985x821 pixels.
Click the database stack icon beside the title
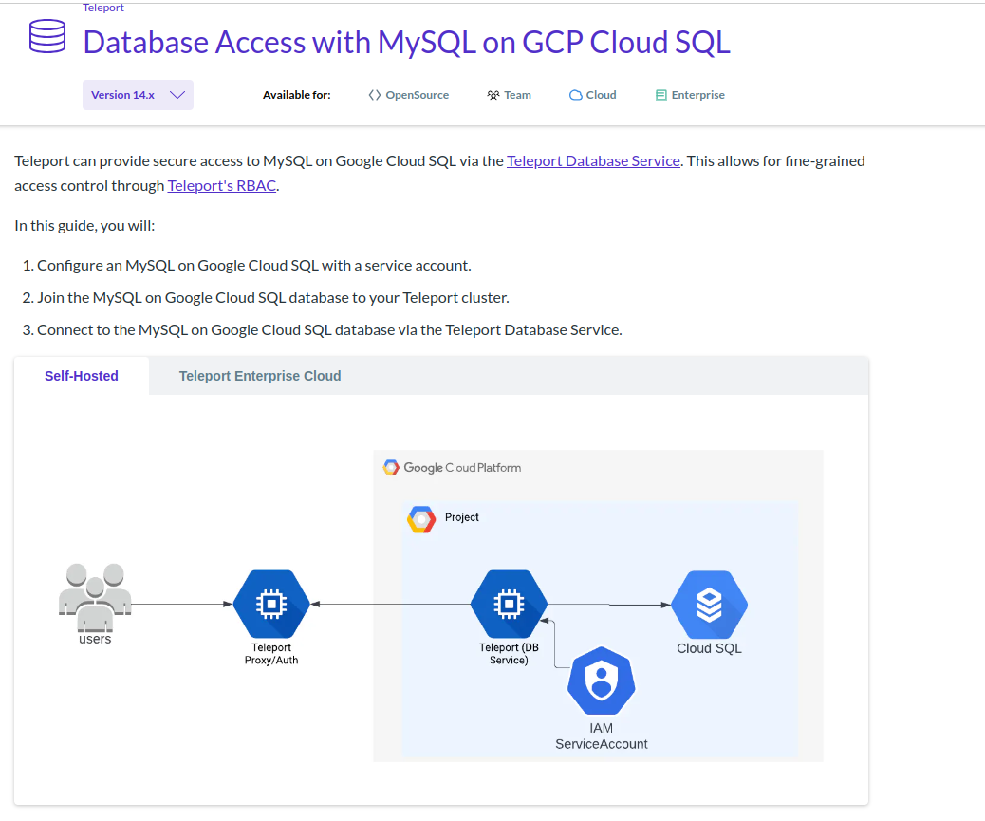[x=47, y=36]
